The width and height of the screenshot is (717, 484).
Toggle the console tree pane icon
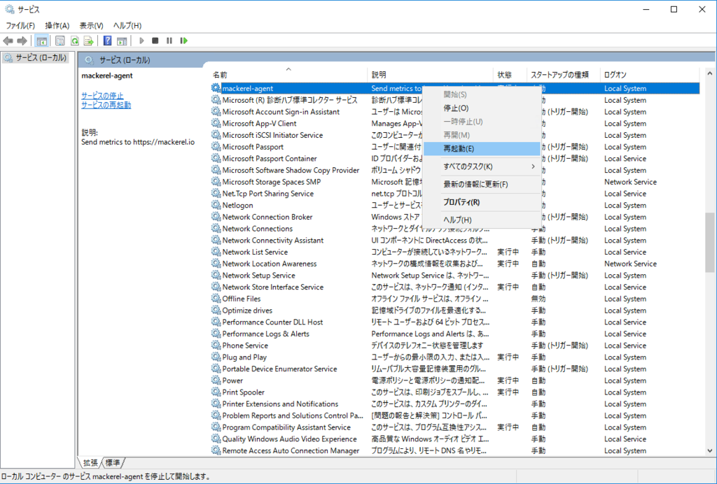[x=41, y=41]
